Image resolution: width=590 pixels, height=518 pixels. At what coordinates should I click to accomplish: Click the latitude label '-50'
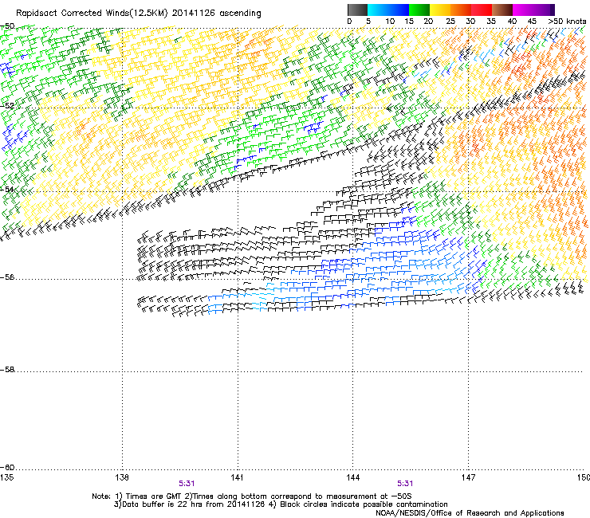click(x=7, y=26)
